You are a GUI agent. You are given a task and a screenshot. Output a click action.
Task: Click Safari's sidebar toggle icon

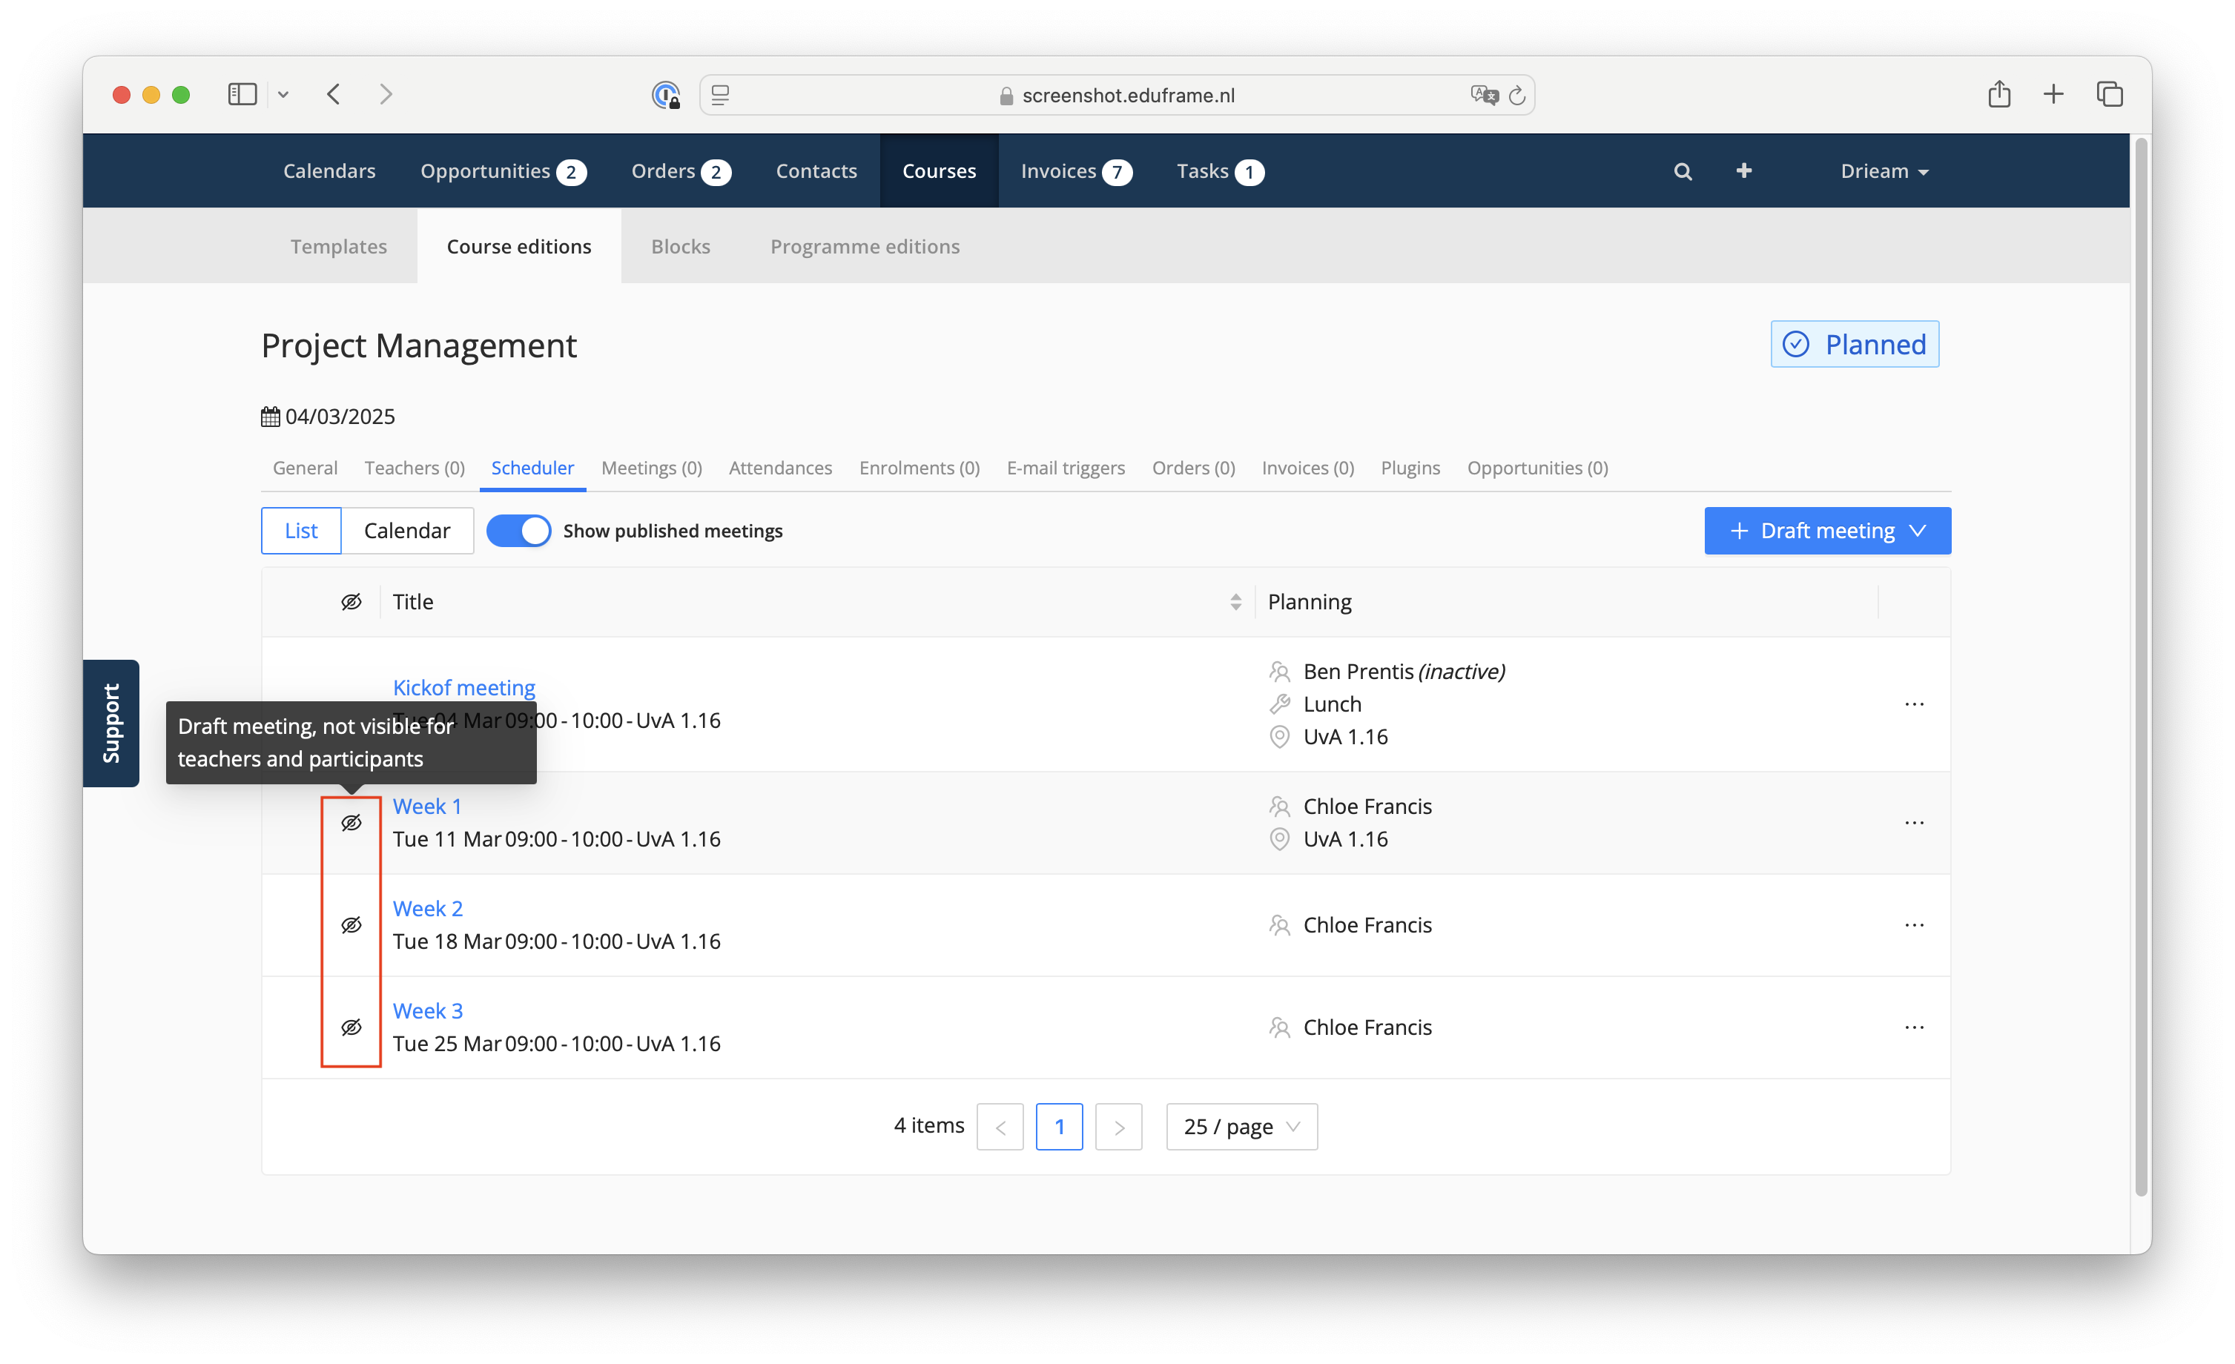242,94
